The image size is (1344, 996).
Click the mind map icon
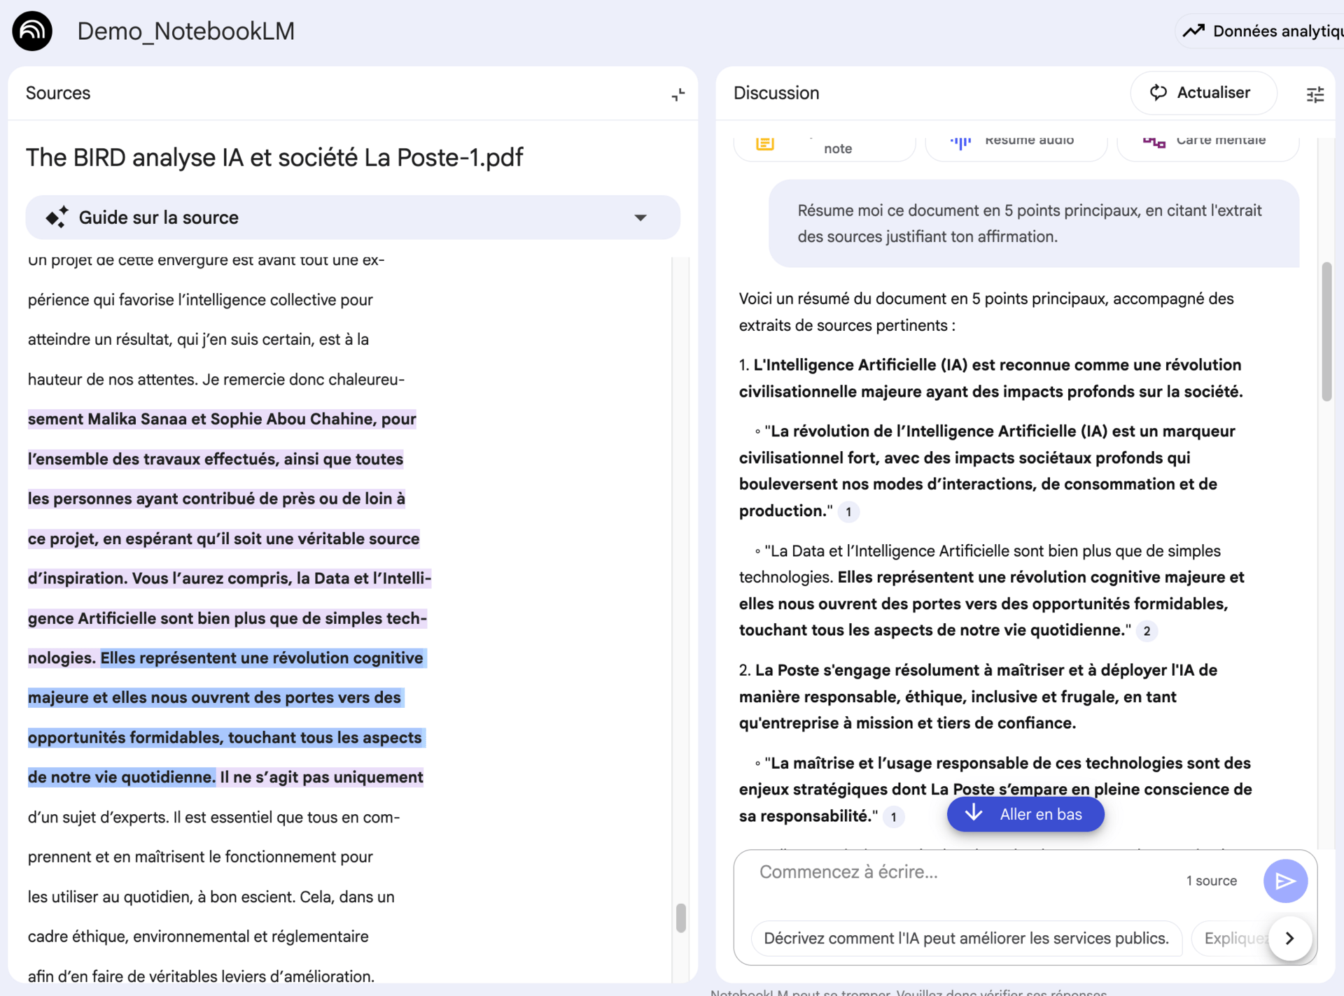click(x=1154, y=143)
